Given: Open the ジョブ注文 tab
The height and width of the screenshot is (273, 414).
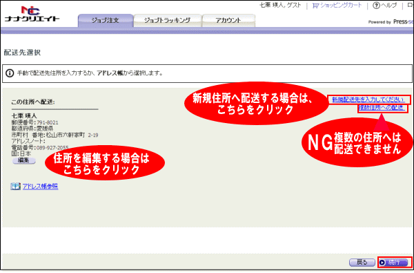Looking at the screenshot, I should (106, 20).
